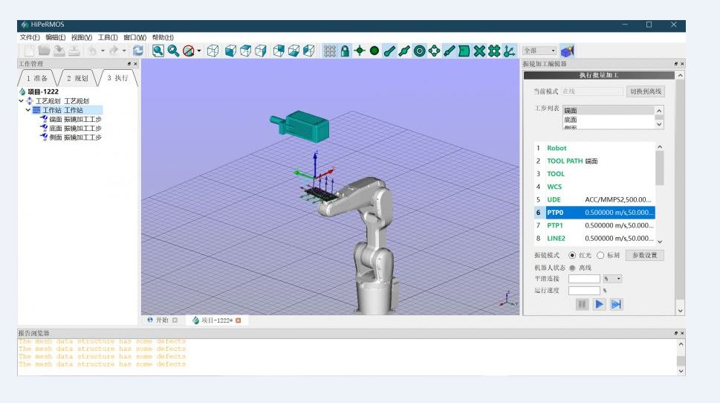720x403 pixels.
Task: Click the scroll-down arrow in 报告浏览器
Action: (x=681, y=371)
